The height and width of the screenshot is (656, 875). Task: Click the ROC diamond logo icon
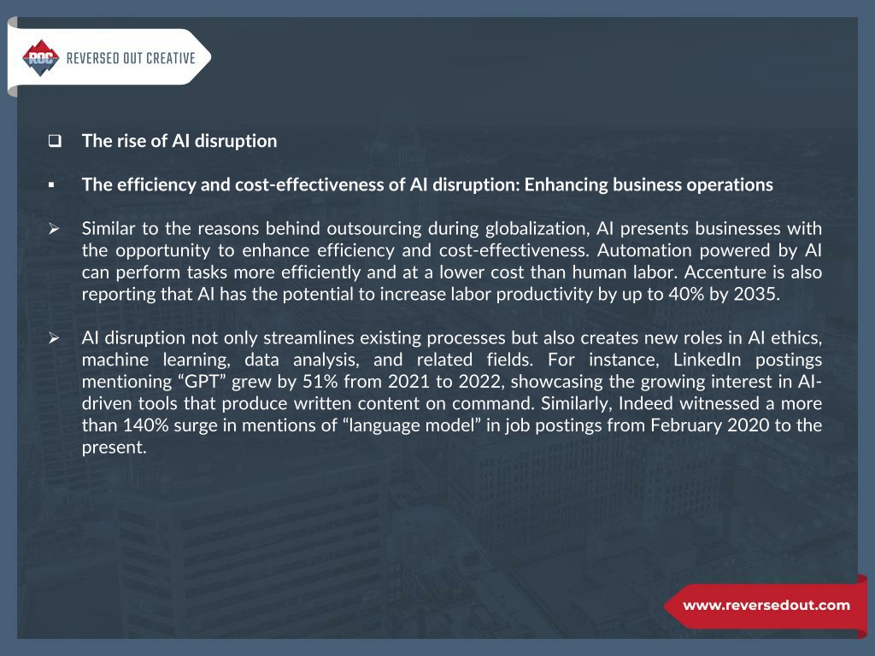coord(40,57)
